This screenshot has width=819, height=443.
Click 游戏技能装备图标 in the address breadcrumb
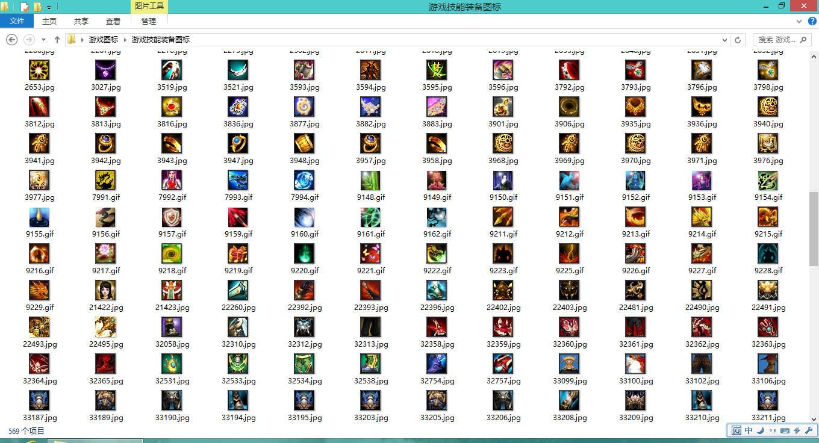tap(161, 40)
